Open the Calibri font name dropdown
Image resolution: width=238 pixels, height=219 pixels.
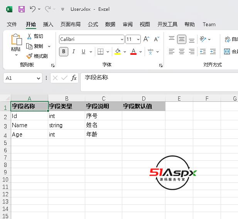122,39
